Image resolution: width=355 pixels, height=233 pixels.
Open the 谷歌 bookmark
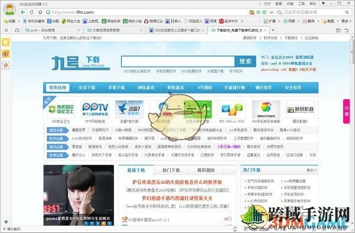[x=53, y=21]
